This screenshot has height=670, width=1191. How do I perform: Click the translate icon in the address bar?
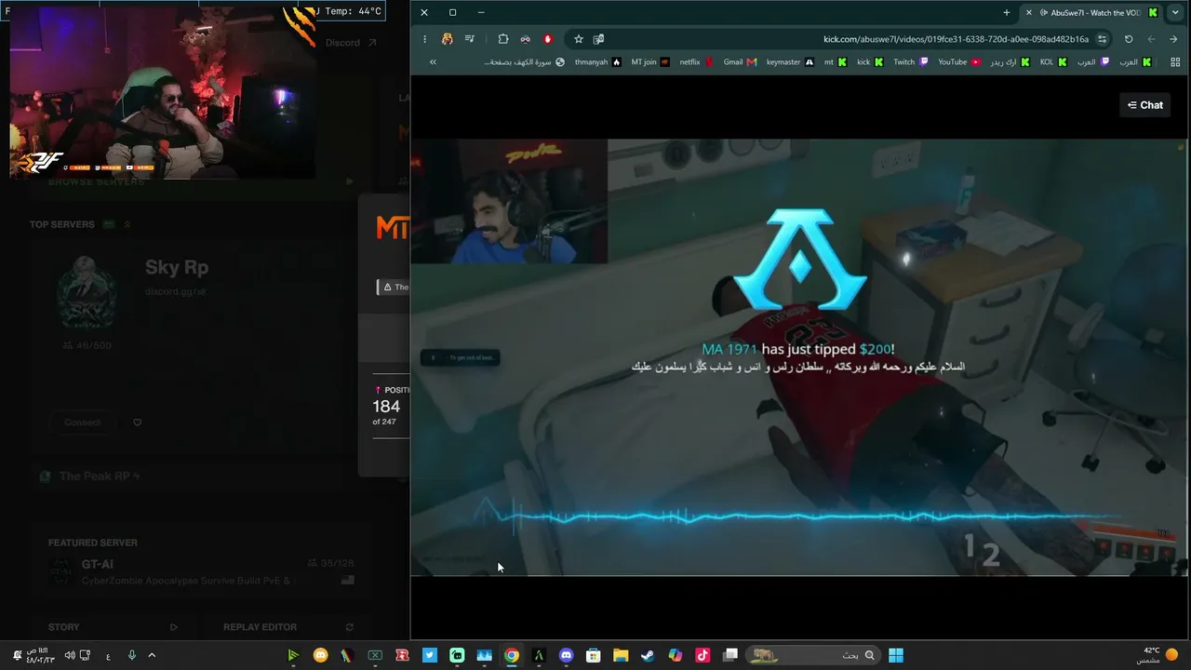point(598,39)
